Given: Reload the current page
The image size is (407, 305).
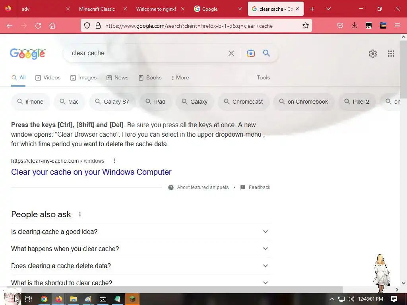Looking at the screenshot, I should pos(38,26).
